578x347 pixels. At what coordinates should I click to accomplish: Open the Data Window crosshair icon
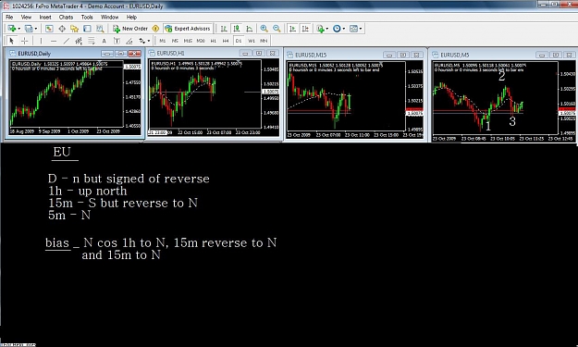click(x=62, y=29)
